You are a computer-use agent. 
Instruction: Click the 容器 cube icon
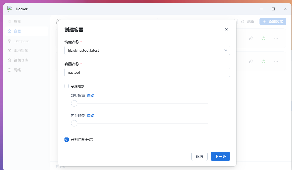tap(9, 31)
